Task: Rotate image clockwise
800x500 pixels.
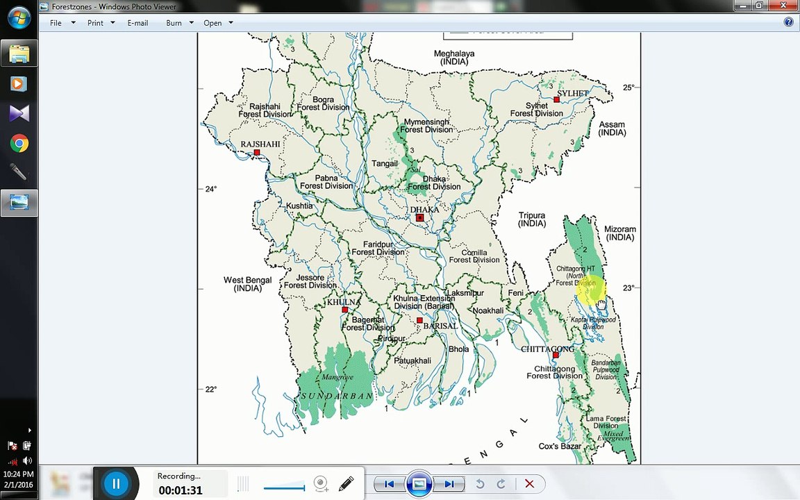Action: coord(501,483)
